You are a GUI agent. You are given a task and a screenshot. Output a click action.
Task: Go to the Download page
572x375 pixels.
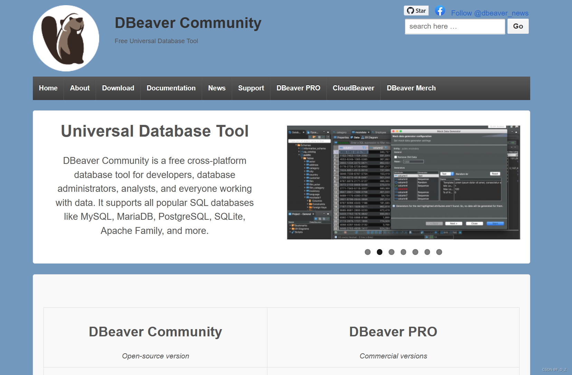tap(118, 88)
